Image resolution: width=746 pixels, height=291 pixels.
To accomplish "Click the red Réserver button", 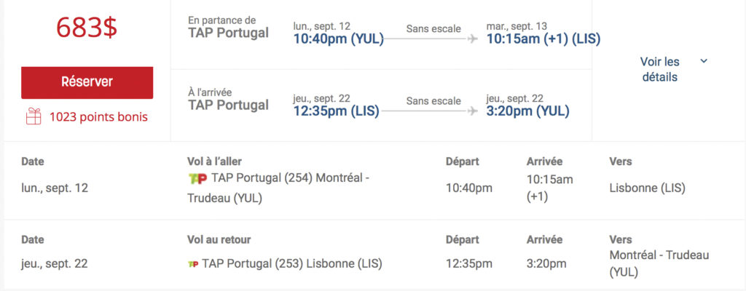I will [87, 82].
